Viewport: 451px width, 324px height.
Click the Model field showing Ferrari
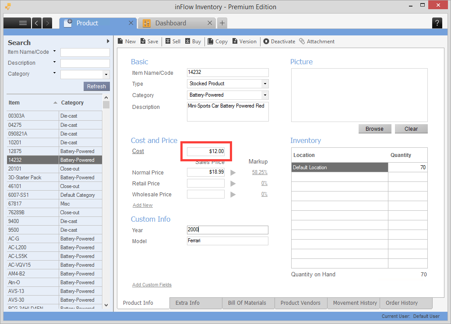pos(228,240)
